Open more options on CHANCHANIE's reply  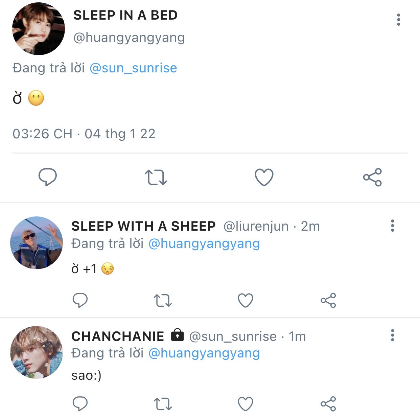tap(392, 335)
